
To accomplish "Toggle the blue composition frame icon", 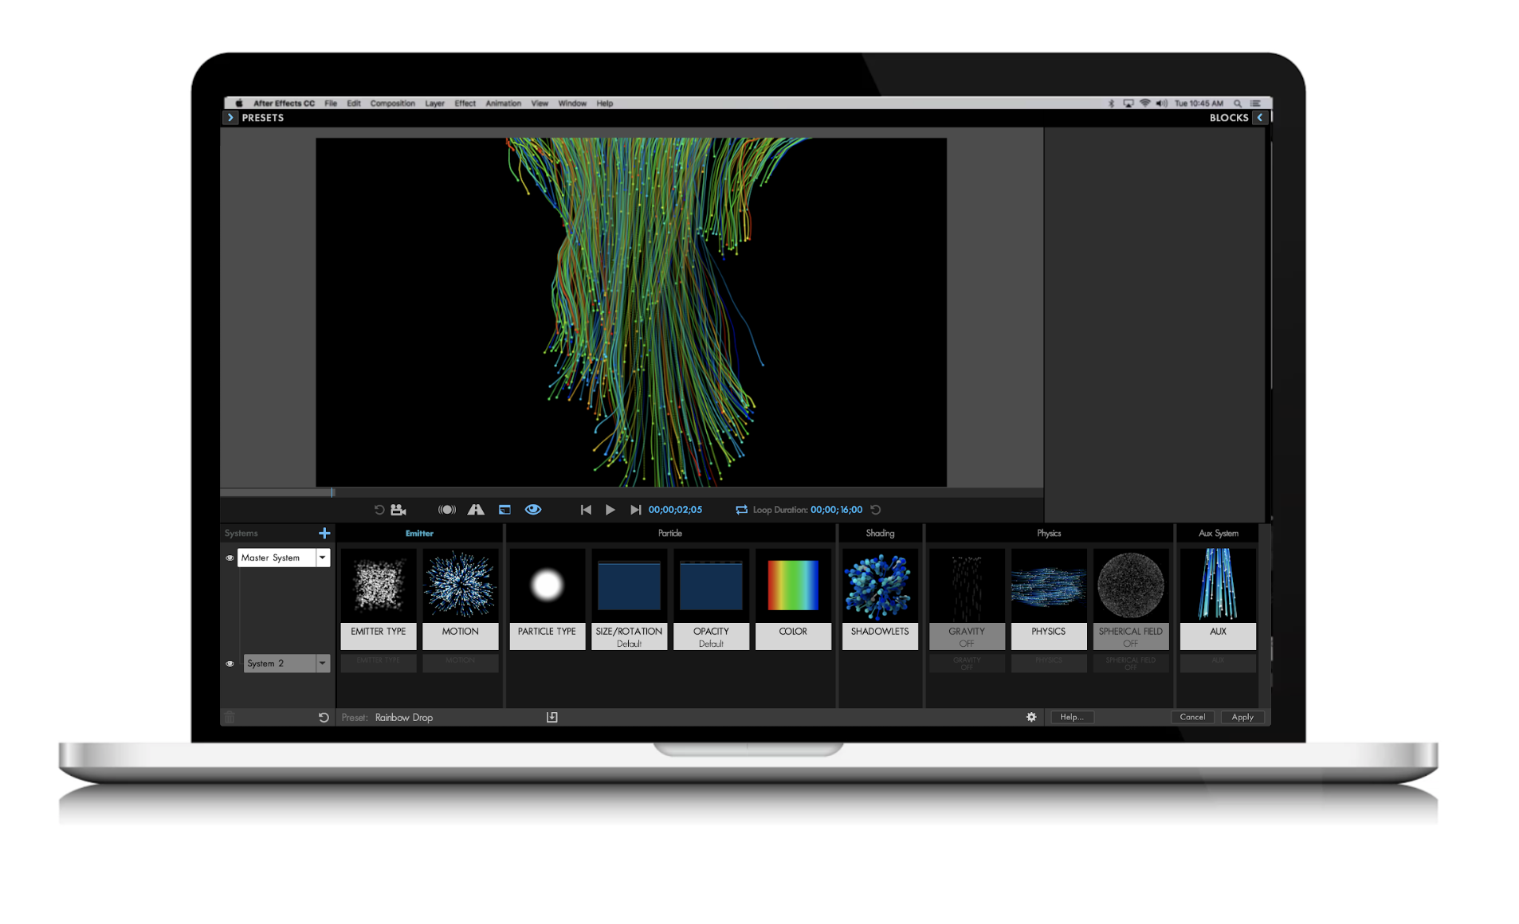I will (x=504, y=510).
